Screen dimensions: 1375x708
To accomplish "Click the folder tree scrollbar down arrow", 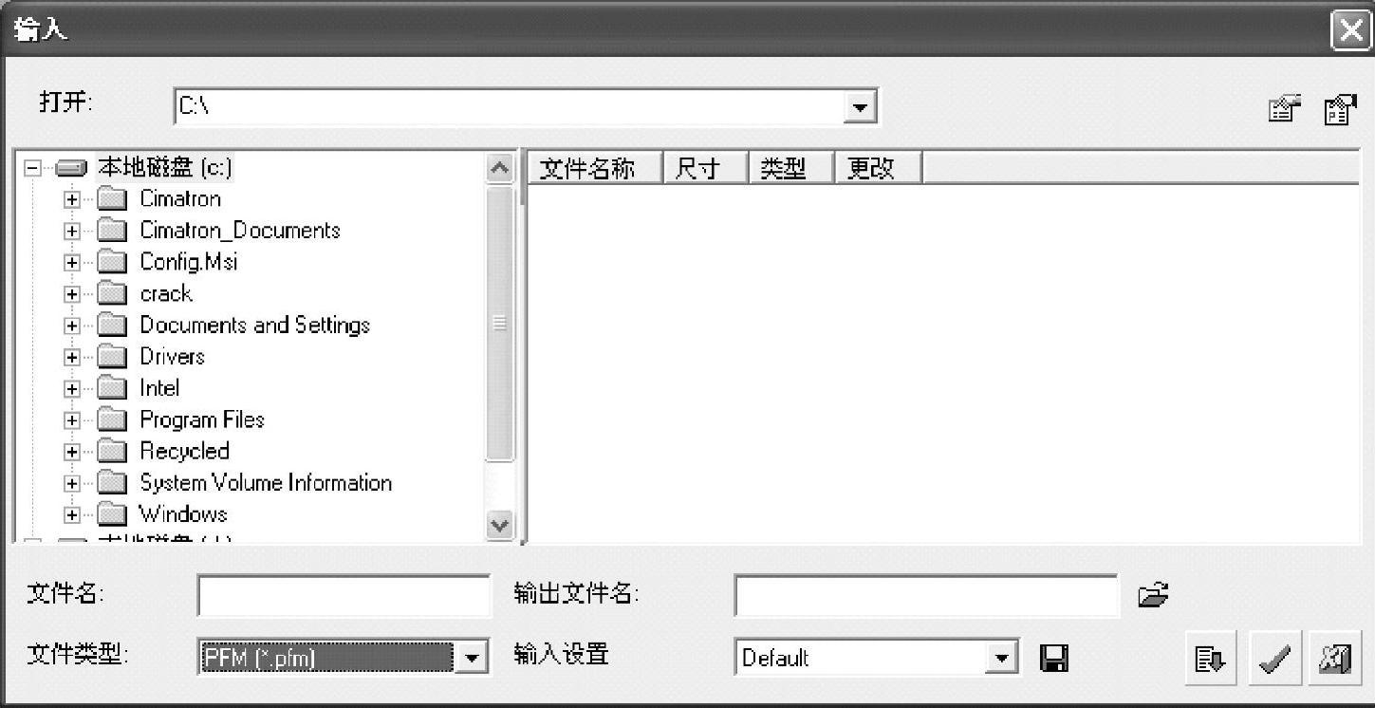I will [x=499, y=524].
